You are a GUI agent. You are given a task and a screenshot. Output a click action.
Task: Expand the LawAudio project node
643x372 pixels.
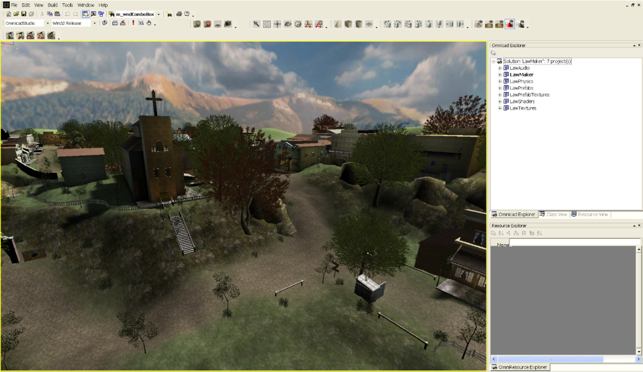[x=499, y=68]
